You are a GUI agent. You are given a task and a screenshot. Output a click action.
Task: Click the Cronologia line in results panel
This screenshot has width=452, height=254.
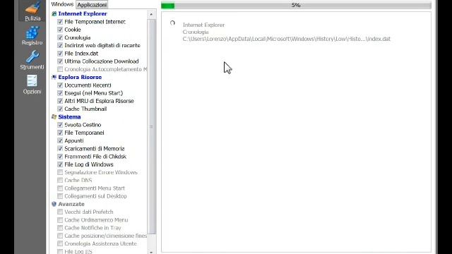pyautogui.click(x=196, y=32)
